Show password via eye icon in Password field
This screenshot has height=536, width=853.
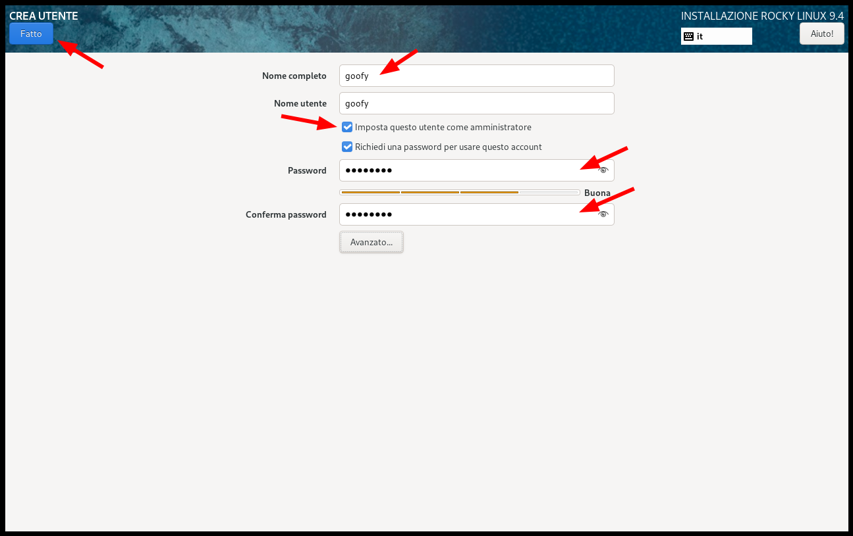(603, 170)
